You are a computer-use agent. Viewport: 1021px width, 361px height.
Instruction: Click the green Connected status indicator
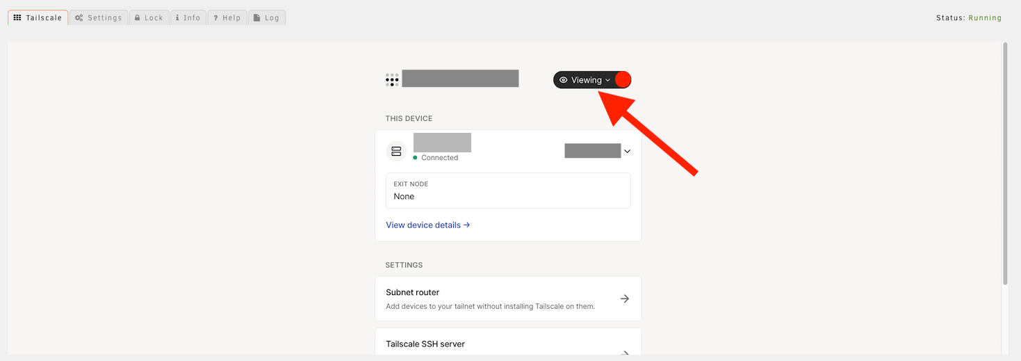click(x=416, y=158)
